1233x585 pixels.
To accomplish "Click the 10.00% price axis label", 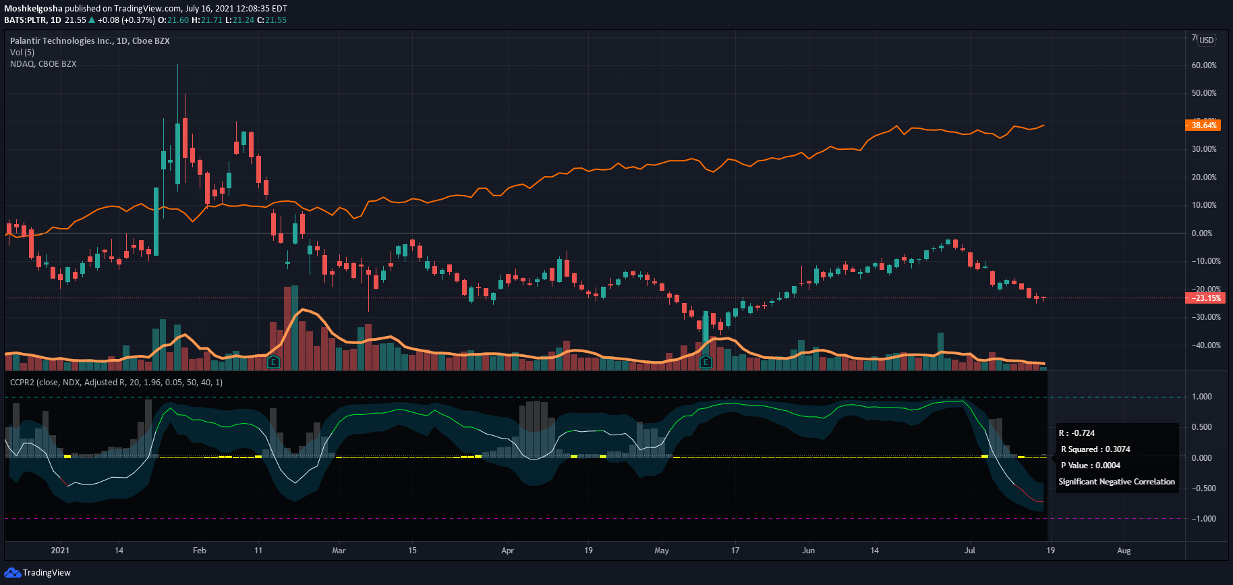I will tap(1204, 205).
